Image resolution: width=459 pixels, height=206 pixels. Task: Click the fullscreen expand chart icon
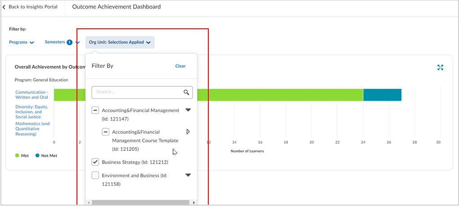[x=440, y=67]
